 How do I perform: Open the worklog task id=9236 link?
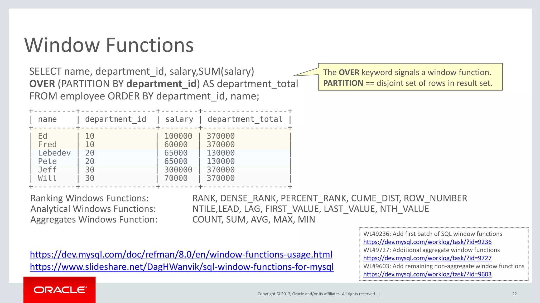pyautogui.click(x=427, y=242)
